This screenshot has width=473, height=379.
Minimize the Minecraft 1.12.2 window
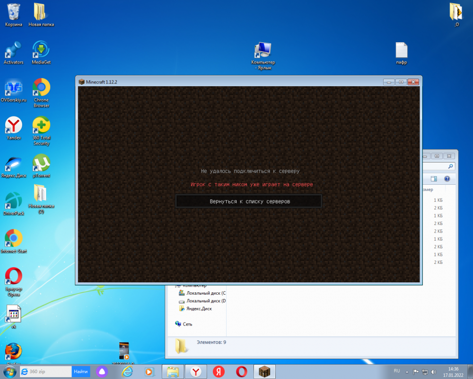point(388,82)
